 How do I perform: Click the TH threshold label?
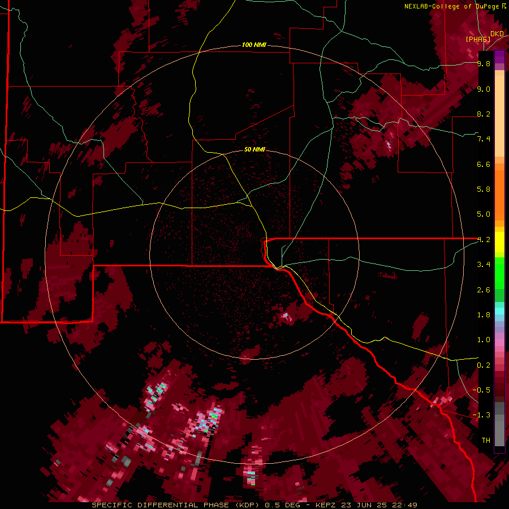486,441
